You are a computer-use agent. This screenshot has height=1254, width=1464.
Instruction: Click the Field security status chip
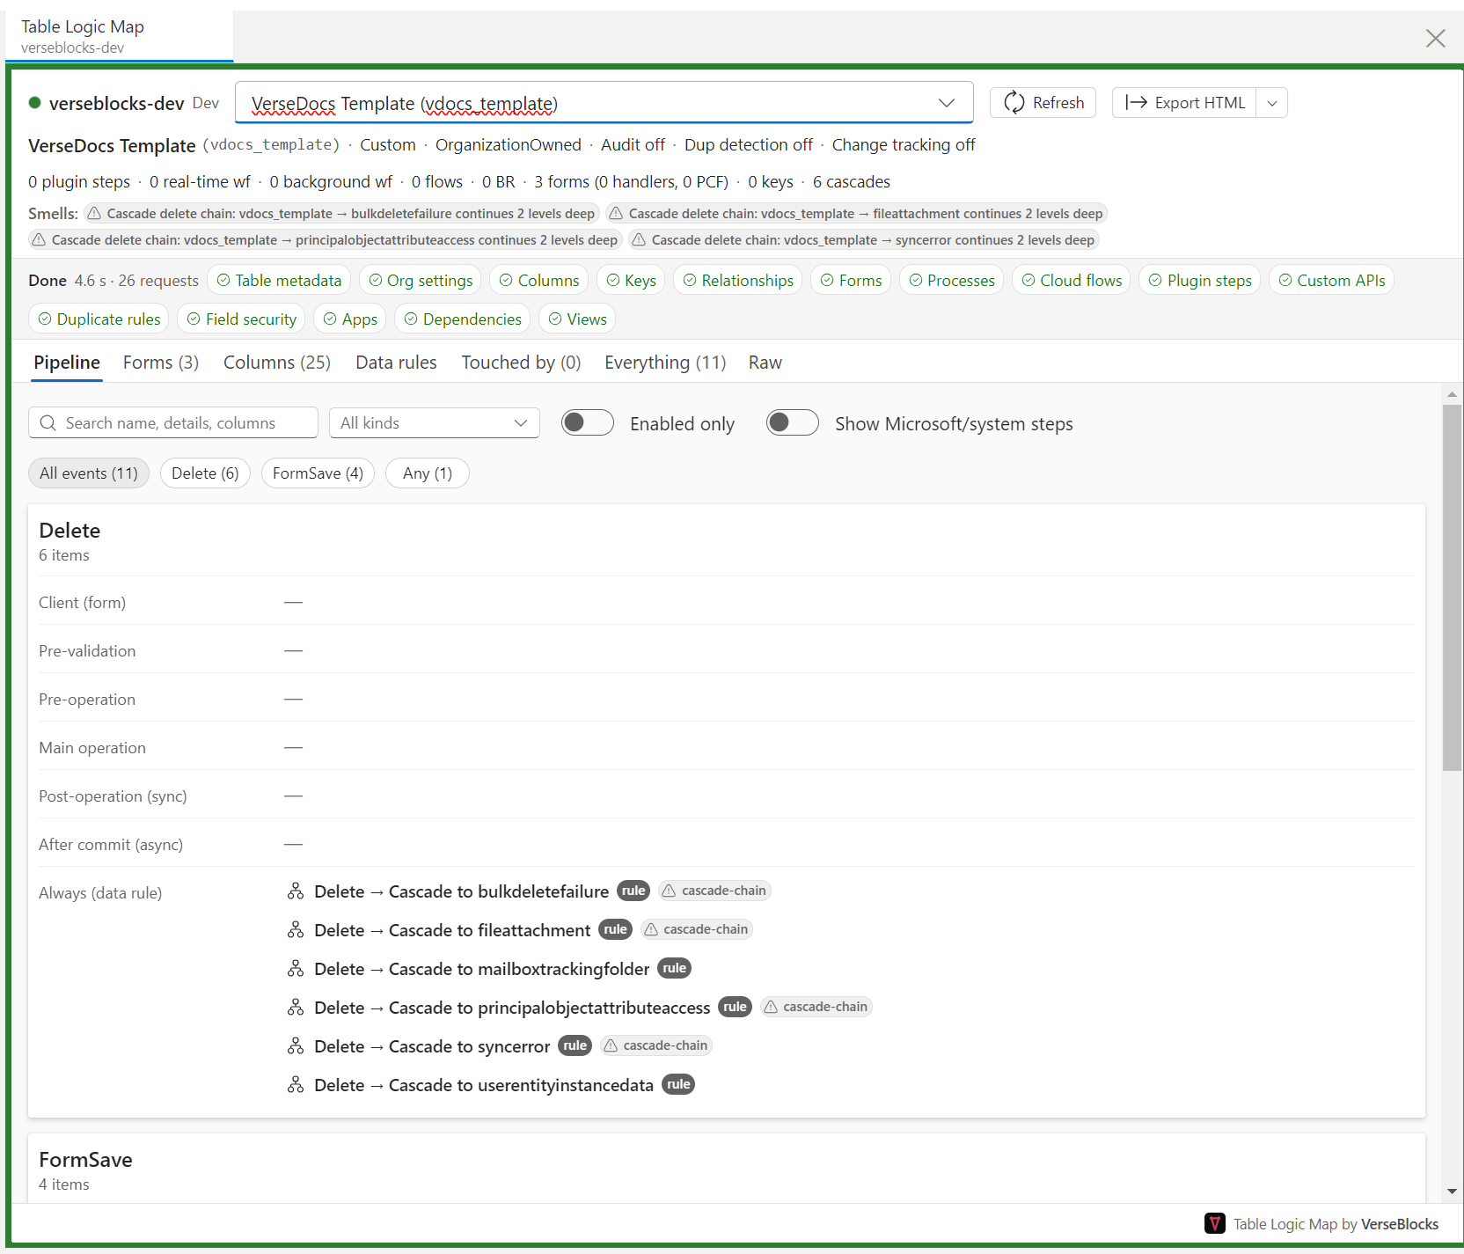(x=241, y=319)
